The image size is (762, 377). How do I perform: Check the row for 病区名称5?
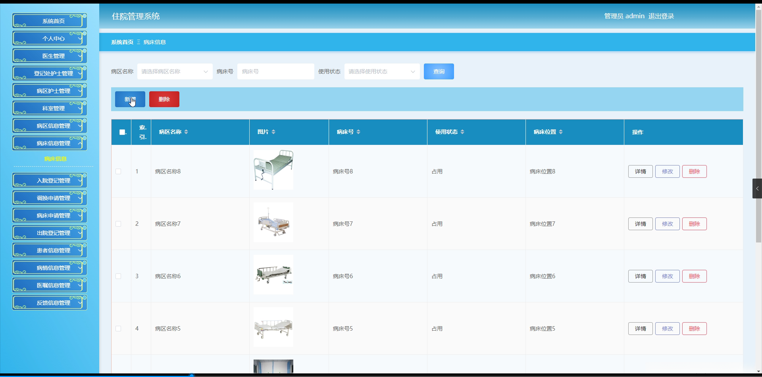pyautogui.click(x=118, y=329)
